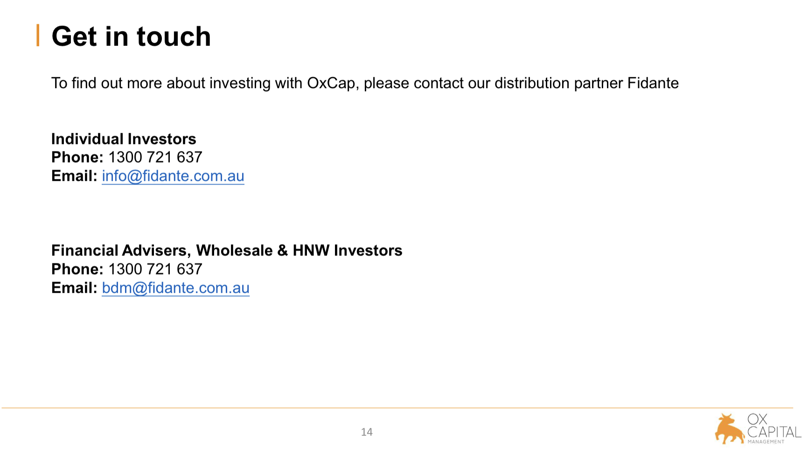Click the "Email:" label before info@fidante.com.au
This screenshot has height=453, width=808.
point(74,176)
